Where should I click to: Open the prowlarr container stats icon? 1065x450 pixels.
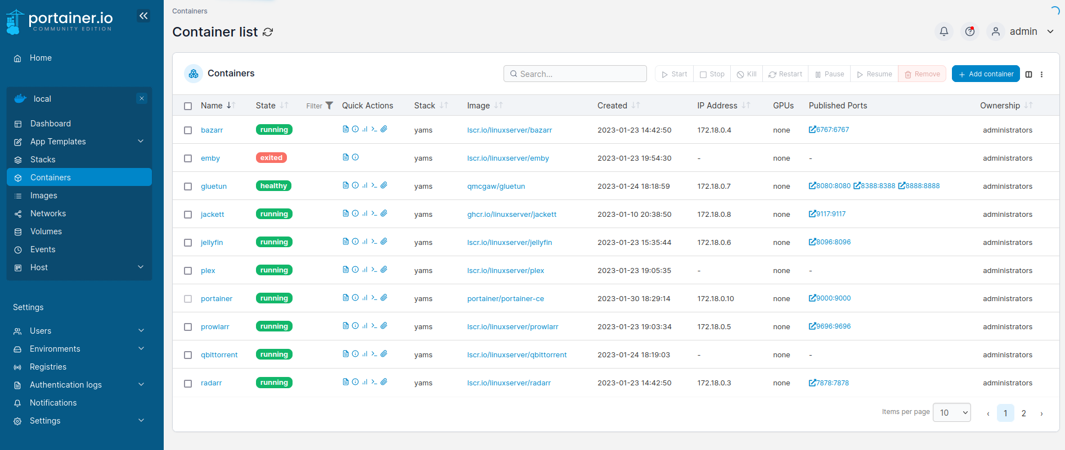tap(365, 326)
